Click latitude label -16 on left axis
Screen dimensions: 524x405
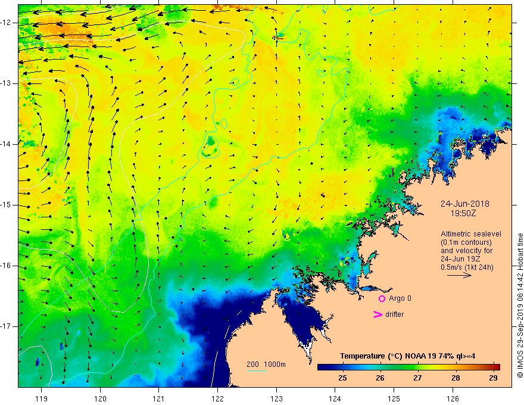click(6, 266)
